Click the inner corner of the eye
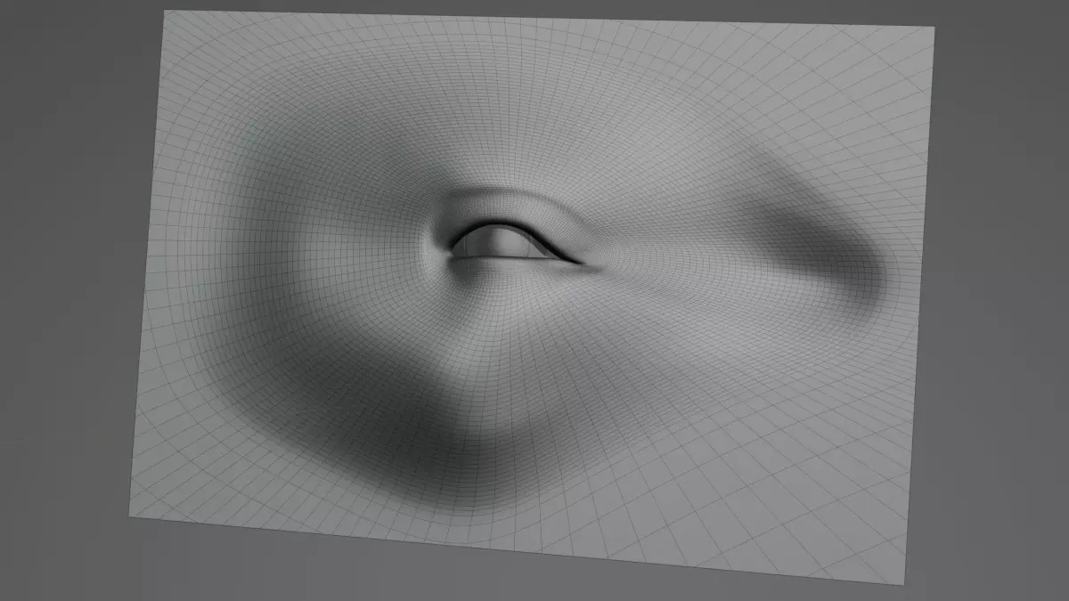This screenshot has height=601, width=1069. coord(453,250)
